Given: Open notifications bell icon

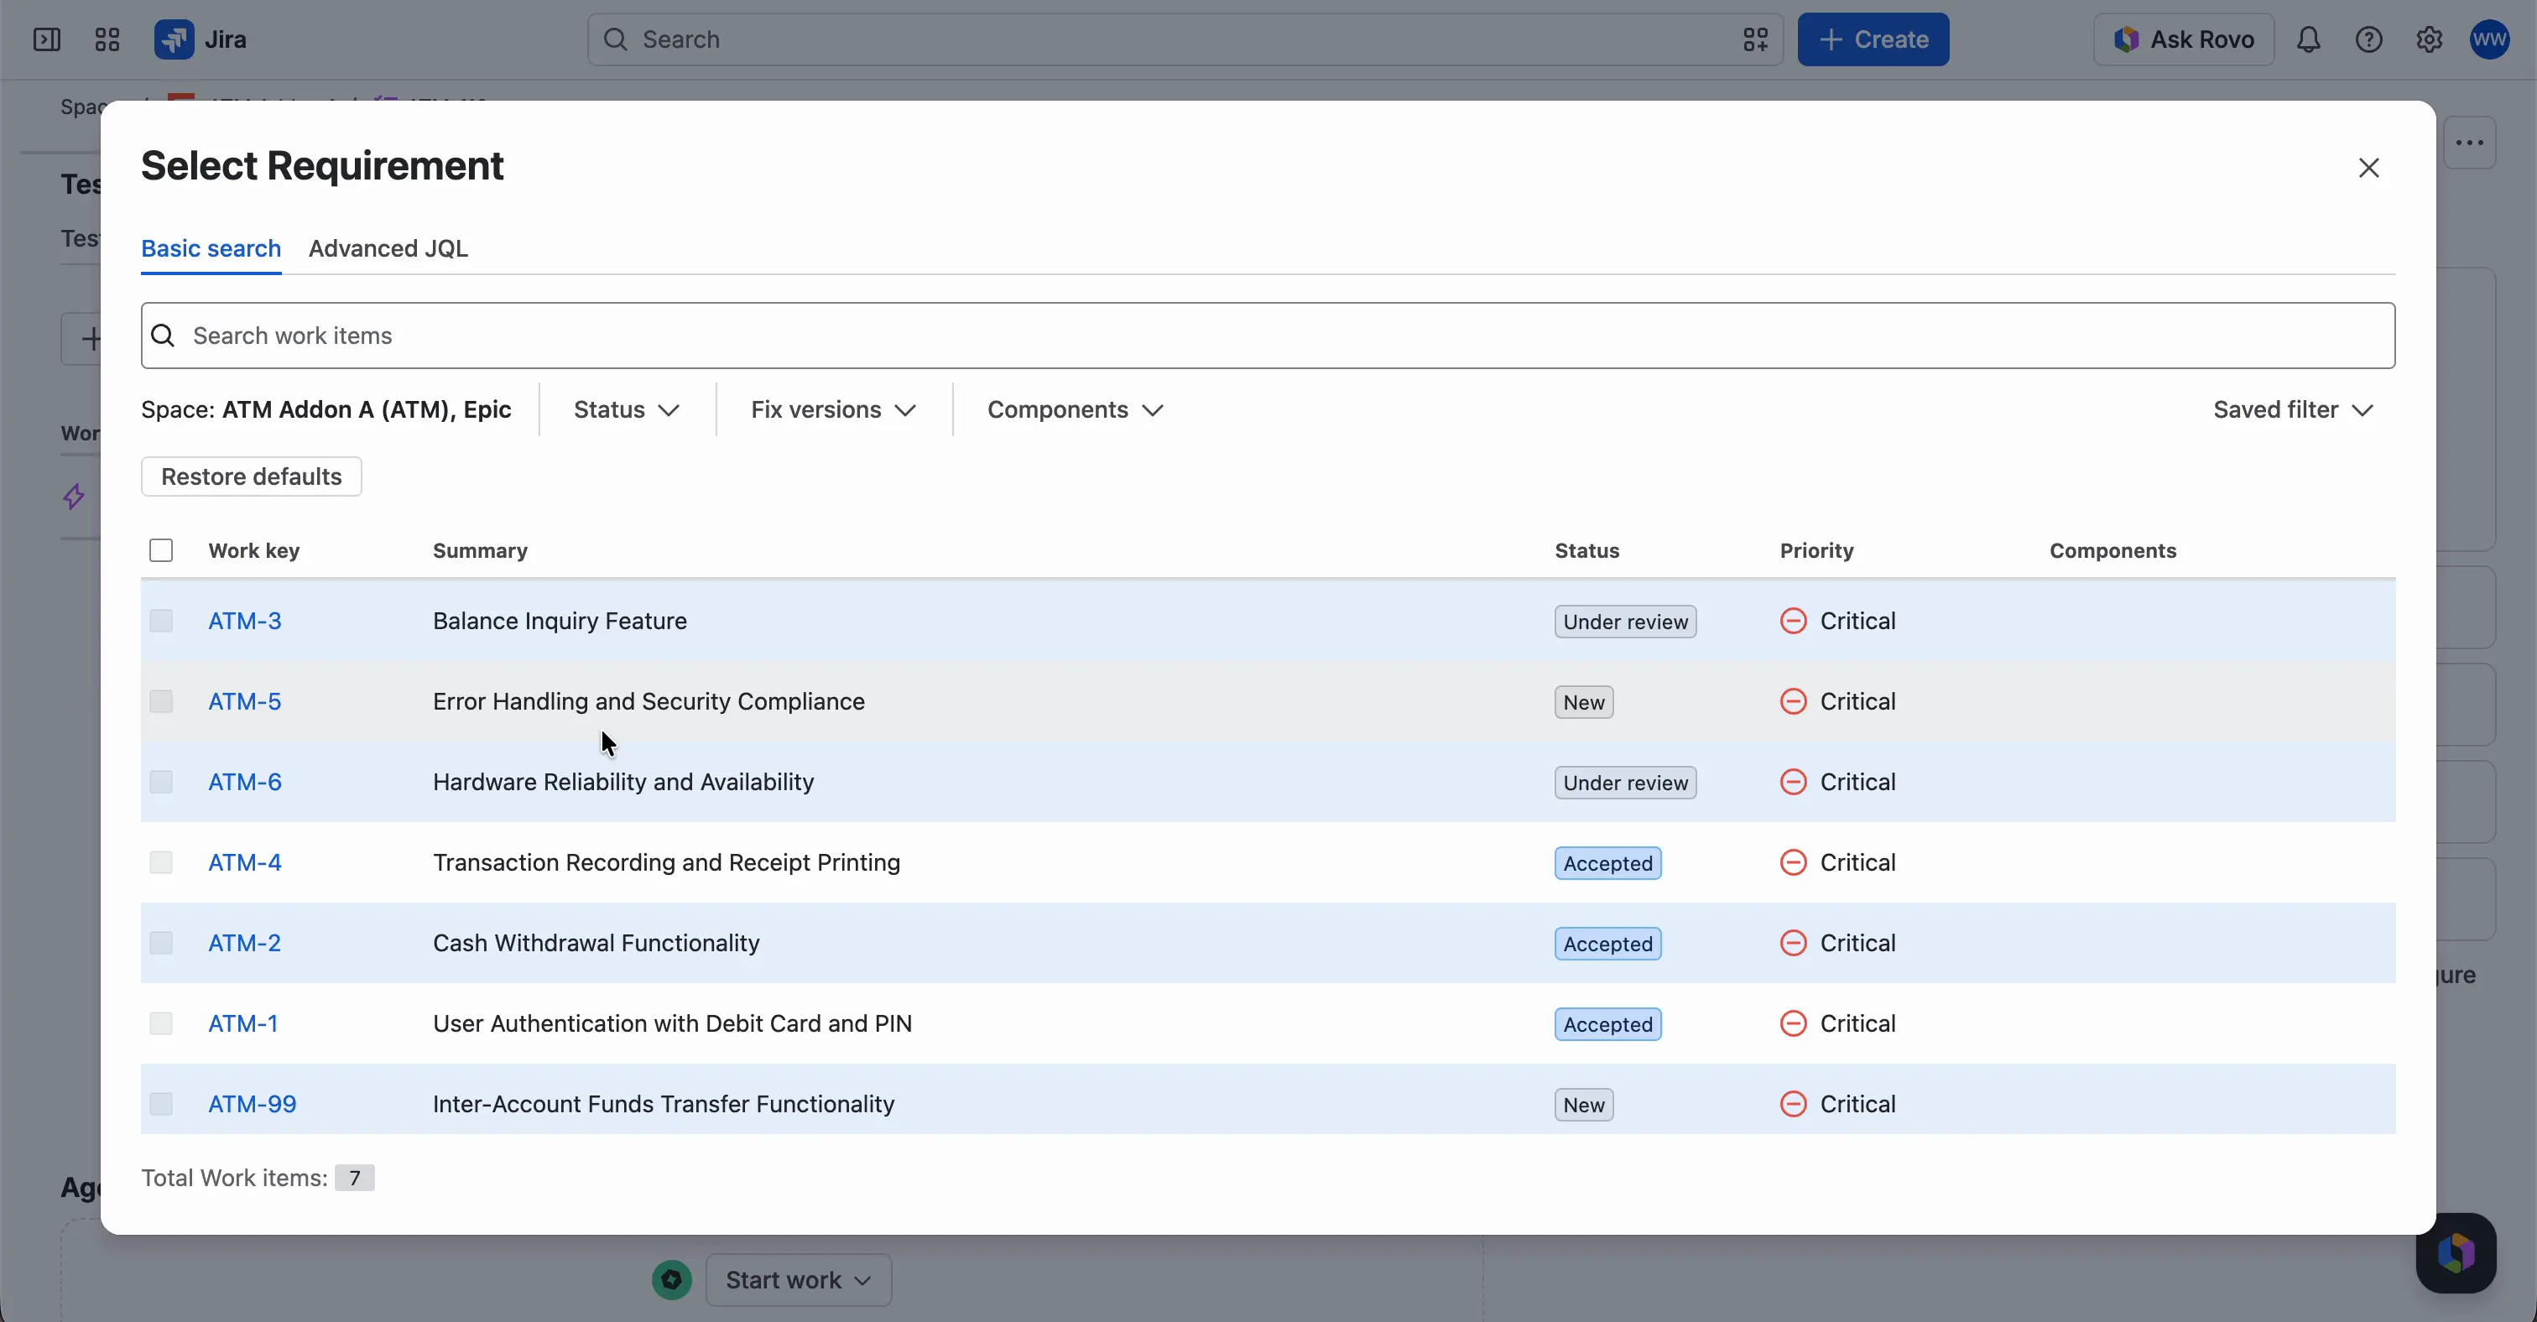Looking at the screenshot, I should coord(2309,39).
